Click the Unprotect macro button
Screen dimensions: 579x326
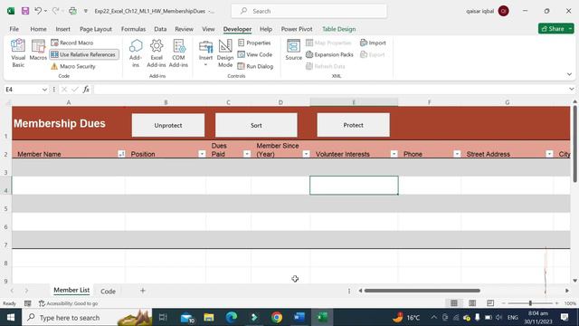(168, 125)
